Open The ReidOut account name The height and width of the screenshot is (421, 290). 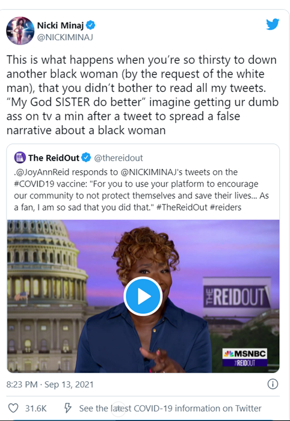[x=54, y=158]
